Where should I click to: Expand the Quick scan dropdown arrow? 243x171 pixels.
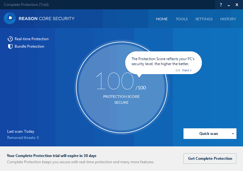coord(233,134)
